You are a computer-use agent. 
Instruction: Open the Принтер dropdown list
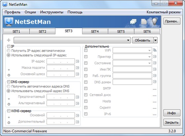pos(132,57)
